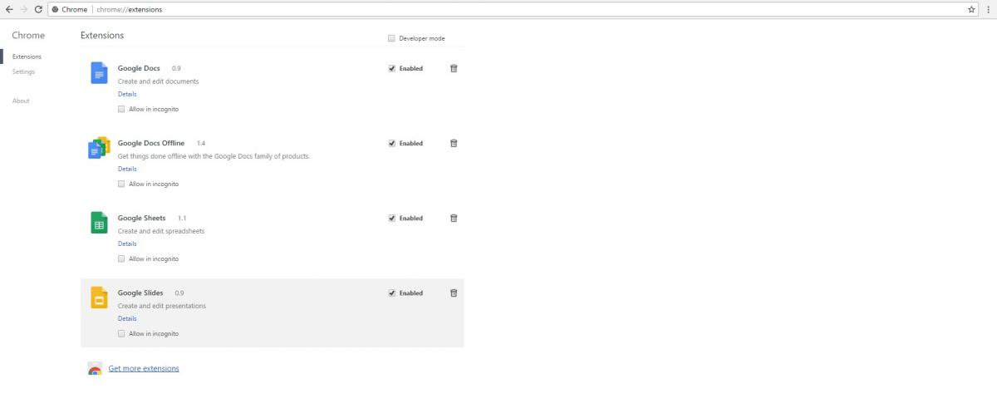Remove Google Docs using its trash icon
Screen dimensions: 997x418
454,68
